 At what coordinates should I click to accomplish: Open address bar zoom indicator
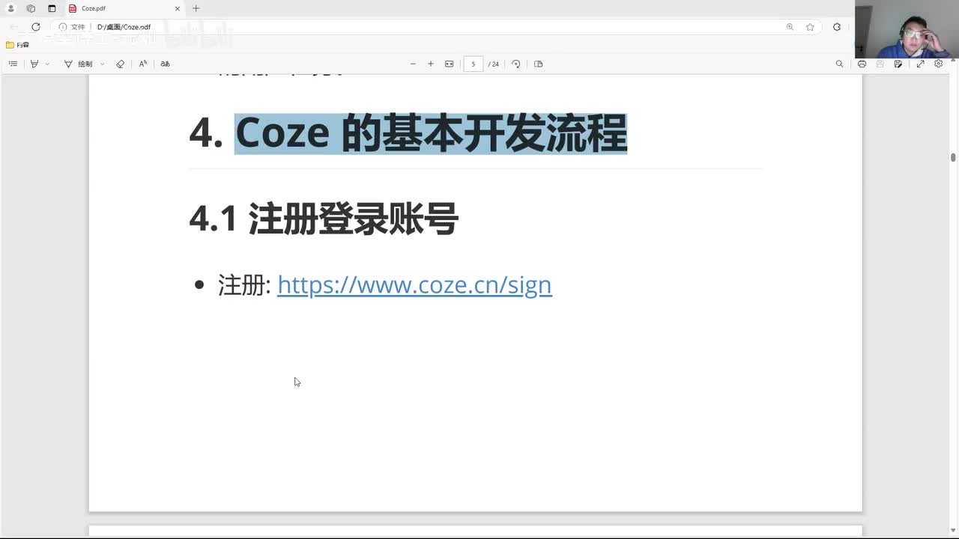790,27
